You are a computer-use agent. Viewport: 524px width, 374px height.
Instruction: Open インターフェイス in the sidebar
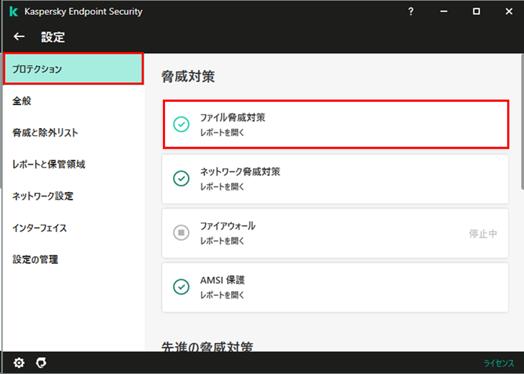click(x=73, y=228)
